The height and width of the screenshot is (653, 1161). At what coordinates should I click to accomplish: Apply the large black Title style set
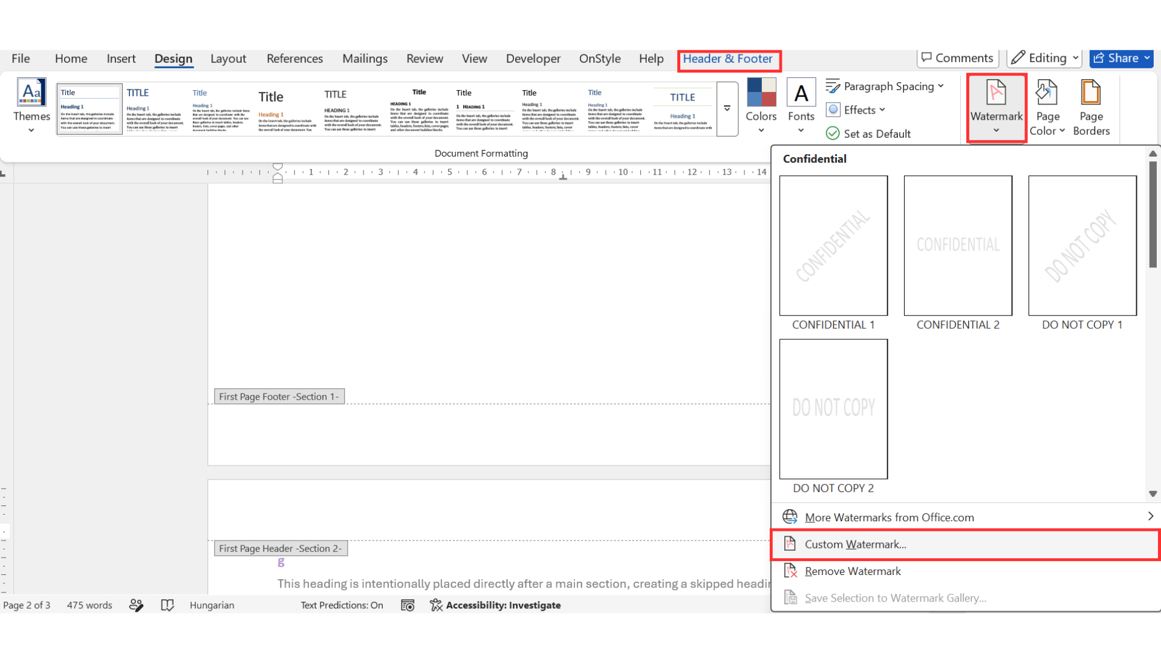pyautogui.click(x=287, y=109)
